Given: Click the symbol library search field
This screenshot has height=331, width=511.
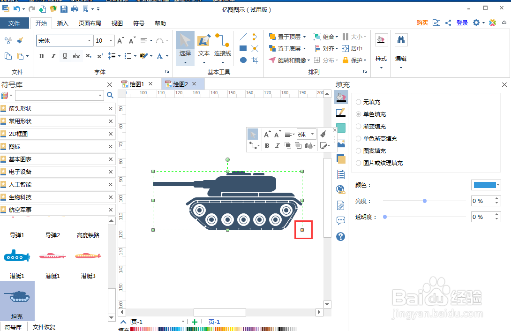Looking at the screenshot, I should [56, 95].
